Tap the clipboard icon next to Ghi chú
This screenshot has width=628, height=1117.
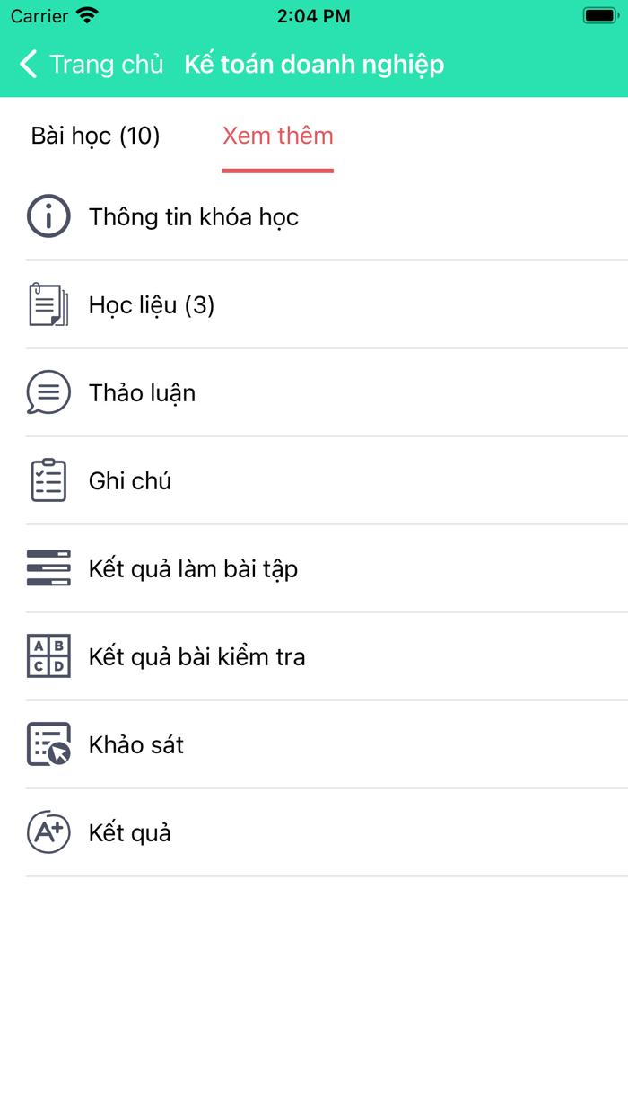pyautogui.click(x=48, y=480)
